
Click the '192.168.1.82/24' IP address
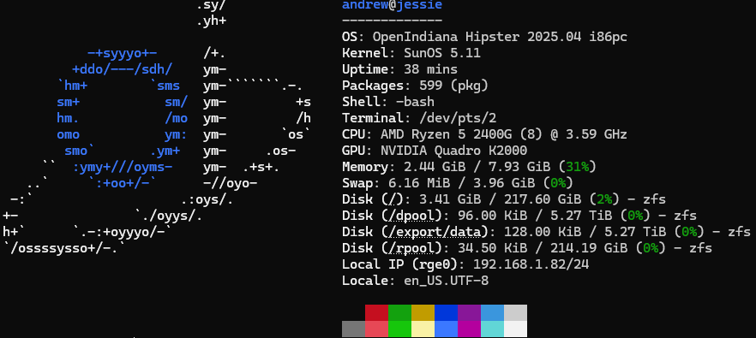coord(531,264)
